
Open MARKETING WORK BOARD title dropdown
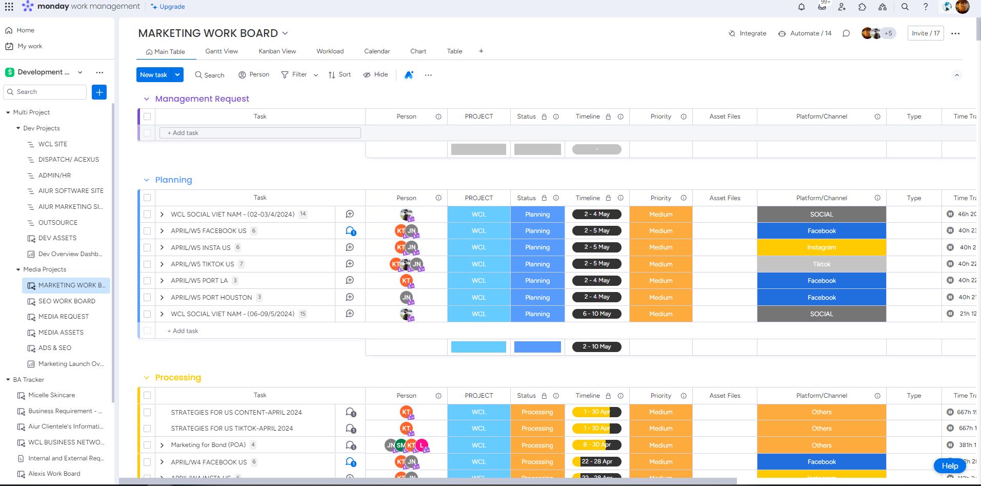[x=285, y=33]
